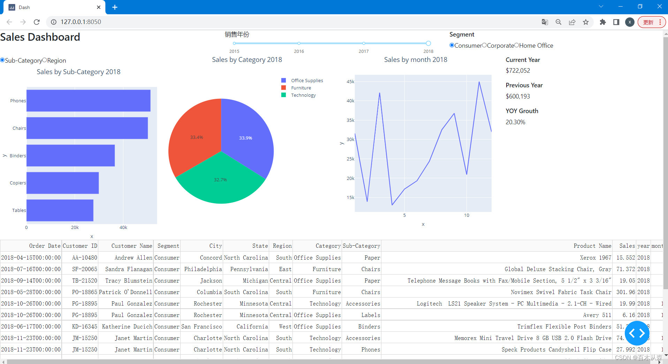
Task: Click the blue code-arrows floating button
Action: pyautogui.click(x=637, y=333)
